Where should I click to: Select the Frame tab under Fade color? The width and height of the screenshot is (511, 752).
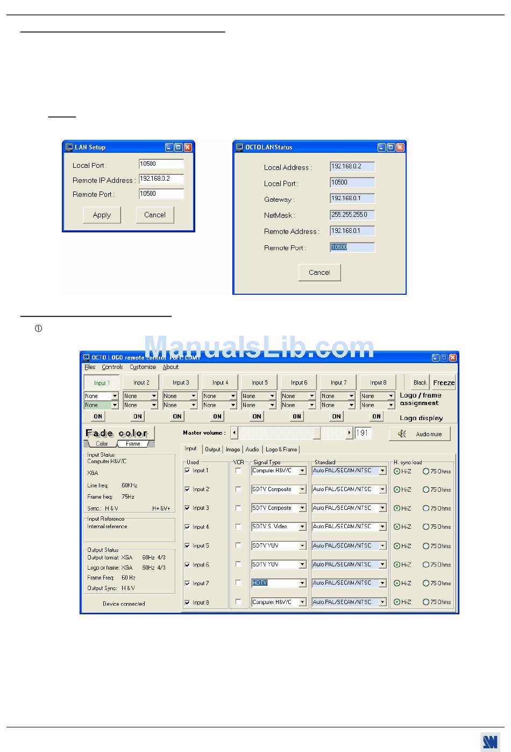[x=133, y=444]
